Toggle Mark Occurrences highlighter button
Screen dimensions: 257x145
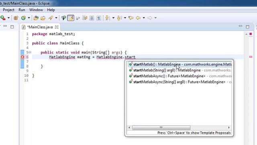click(71, 18)
